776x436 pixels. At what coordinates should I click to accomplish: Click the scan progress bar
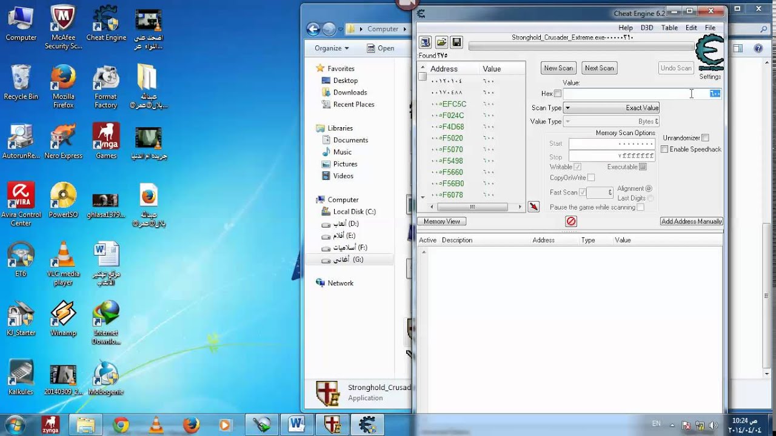click(582, 47)
